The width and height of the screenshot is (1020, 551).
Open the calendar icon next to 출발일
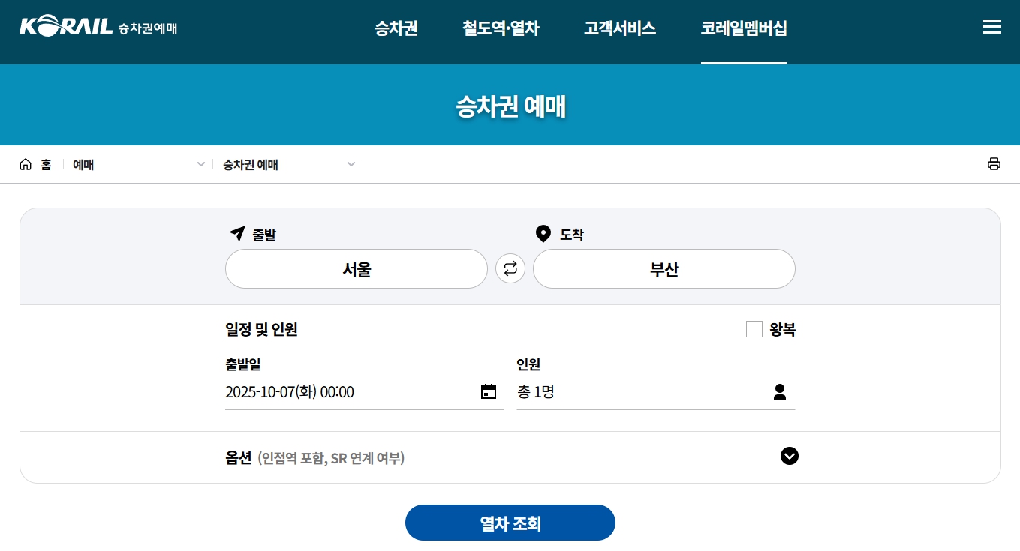(489, 391)
